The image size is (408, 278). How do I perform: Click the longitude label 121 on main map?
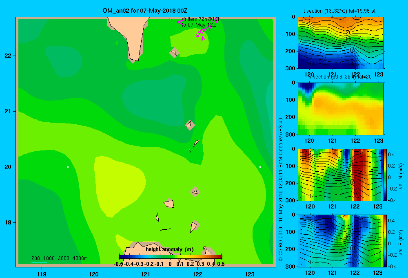(146, 274)
